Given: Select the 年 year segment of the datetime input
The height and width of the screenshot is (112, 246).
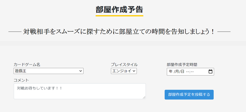Looking at the screenshot, I should 170,71.
